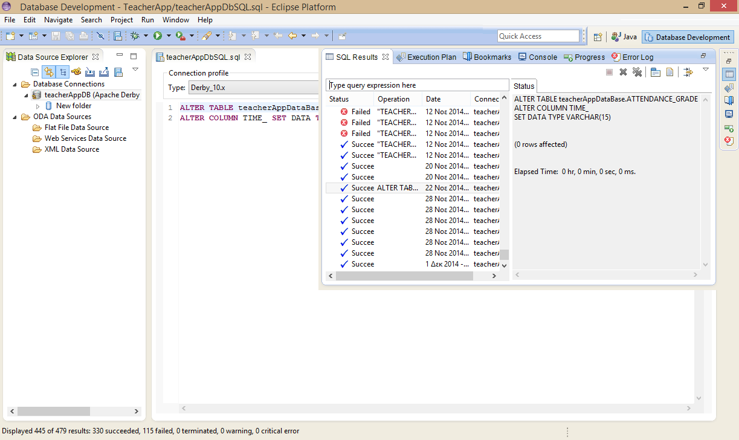Click the Back arrow navigation icon in toolbar

(293, 36)
